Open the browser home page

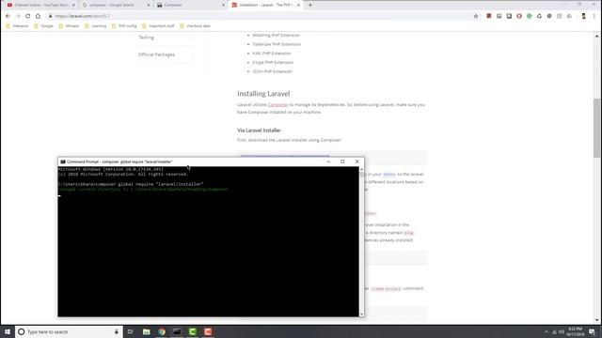click(x=38, y=16)
